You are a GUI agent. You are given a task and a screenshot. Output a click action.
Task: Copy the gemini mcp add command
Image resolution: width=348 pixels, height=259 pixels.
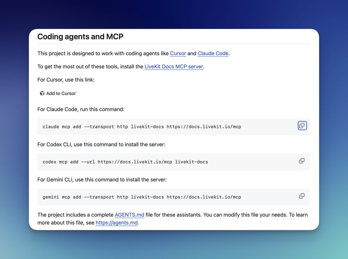(x=302, y=196)
